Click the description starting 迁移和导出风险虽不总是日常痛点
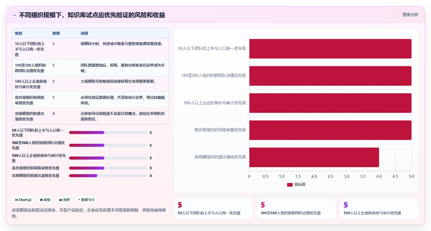This screenshot has width=431, height=231. click(x=123, y=116)
